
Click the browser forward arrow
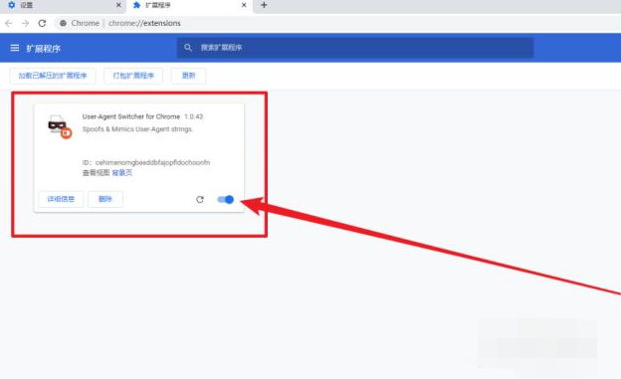tap(25, 23)
